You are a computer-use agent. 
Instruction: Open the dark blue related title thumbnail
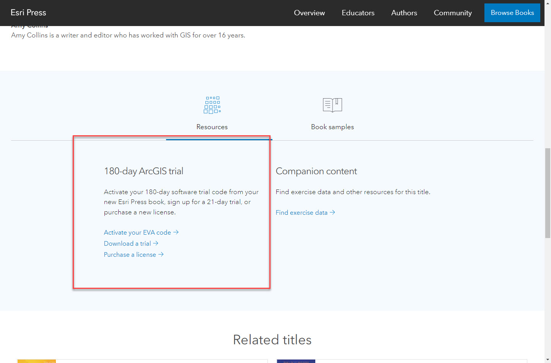pos(296,361)
